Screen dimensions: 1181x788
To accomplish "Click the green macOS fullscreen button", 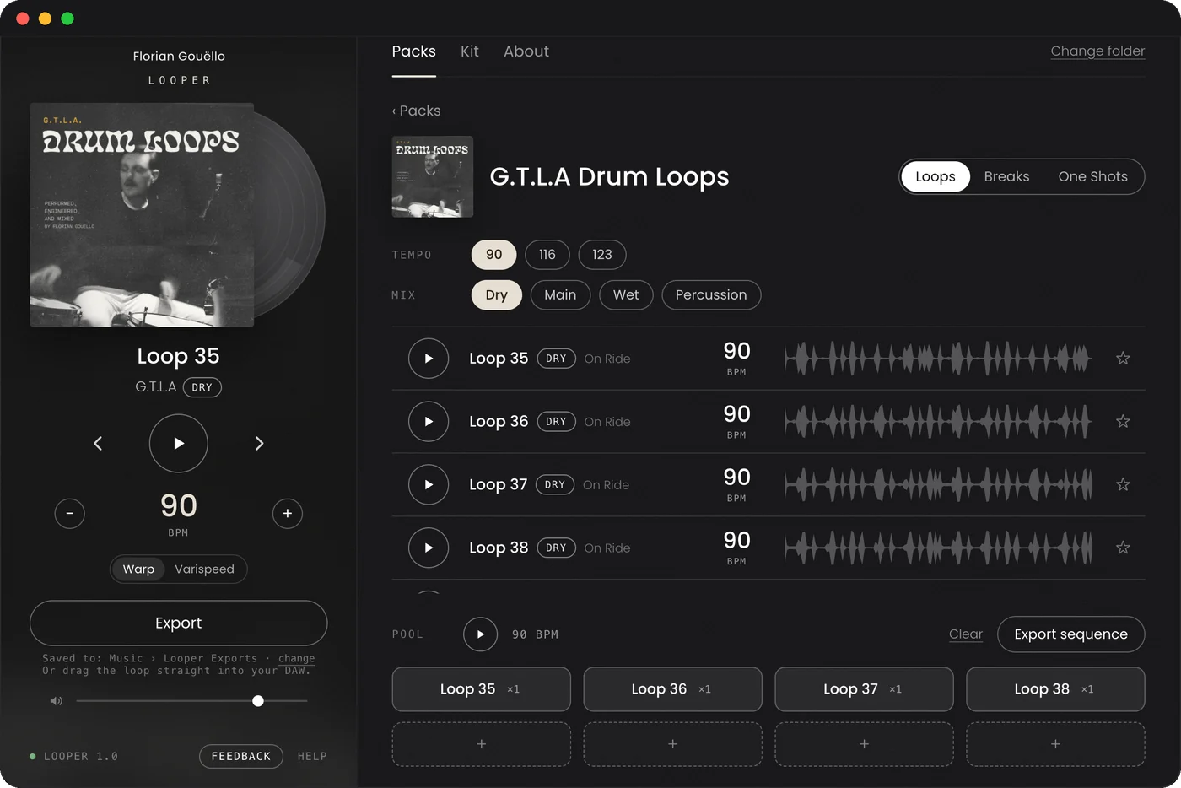I will coord(67,19).
